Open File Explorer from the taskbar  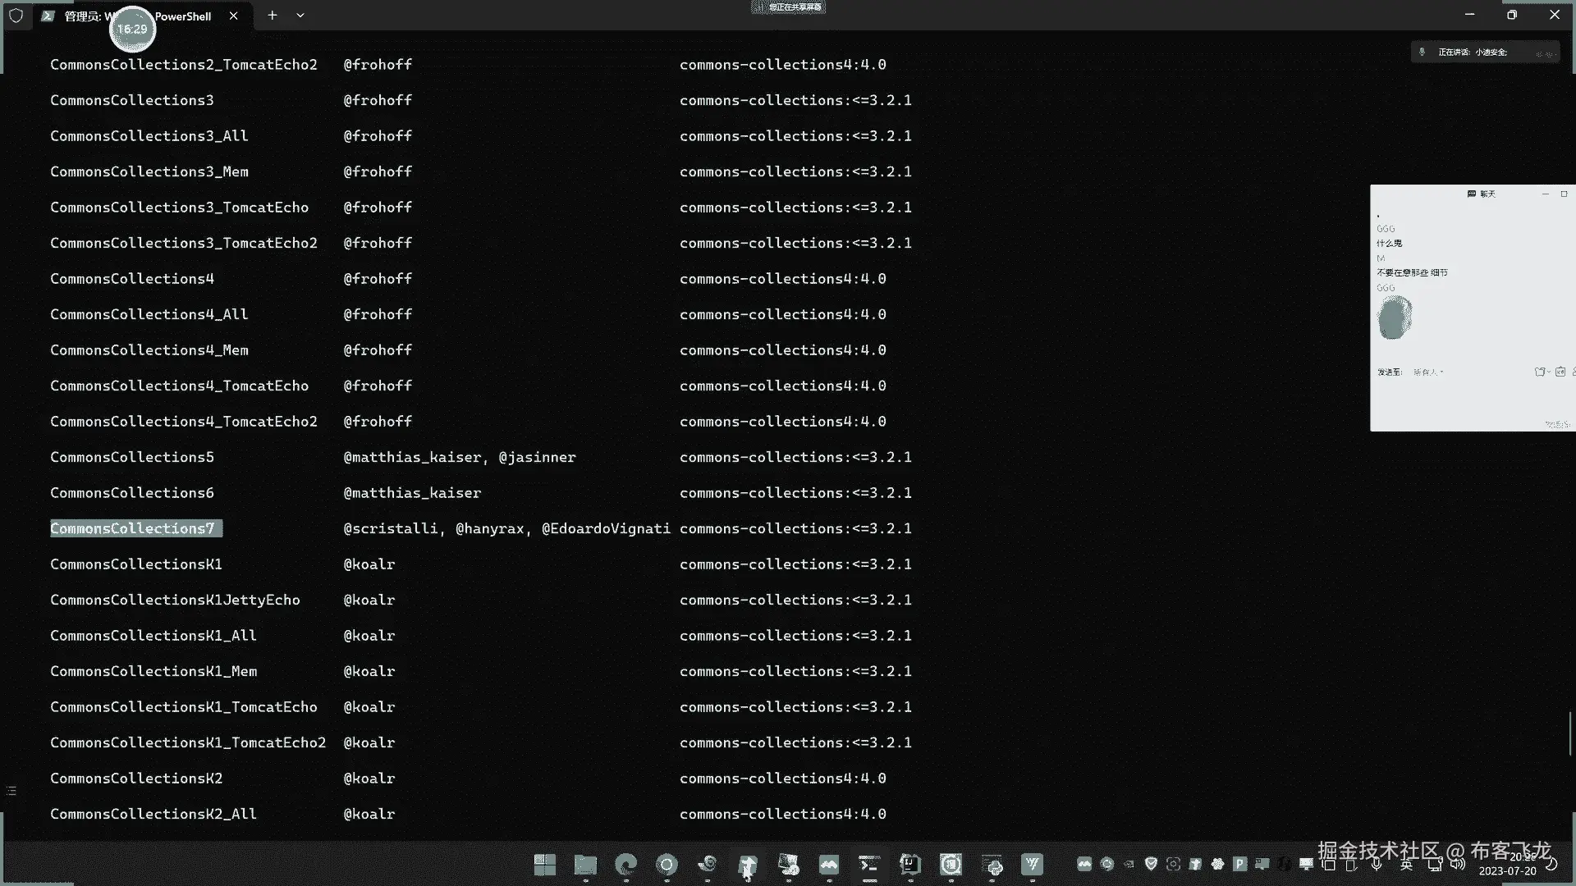click(585, 864)
